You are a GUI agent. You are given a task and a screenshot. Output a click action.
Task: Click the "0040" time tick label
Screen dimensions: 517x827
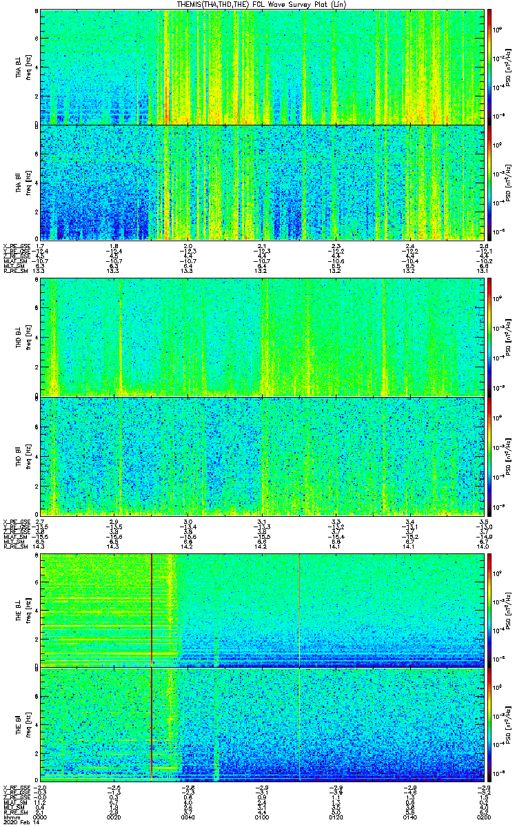pos(188,818)
